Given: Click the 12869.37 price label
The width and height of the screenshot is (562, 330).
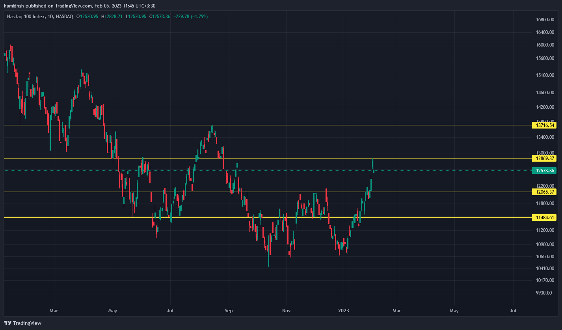Looking at the screenshot, I should coord(544,158).
